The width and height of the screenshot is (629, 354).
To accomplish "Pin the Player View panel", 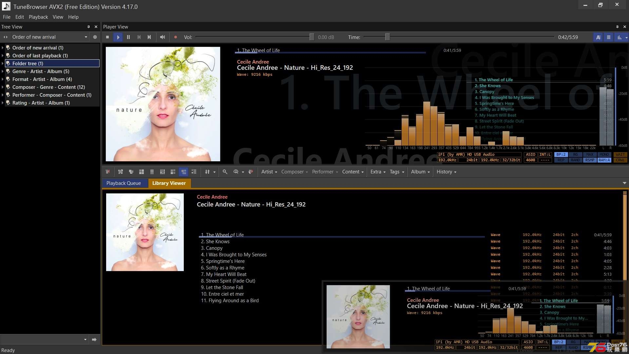I will (617, 27).
